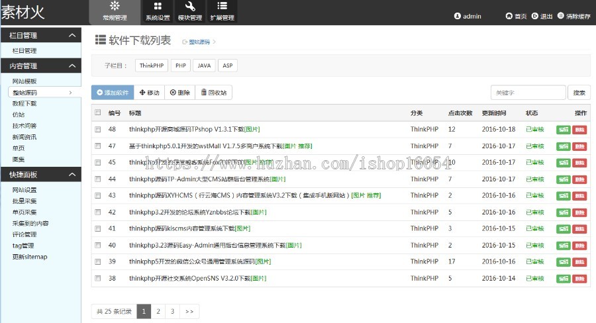Check the checkbox for row 47

click(x=98, y=146)
